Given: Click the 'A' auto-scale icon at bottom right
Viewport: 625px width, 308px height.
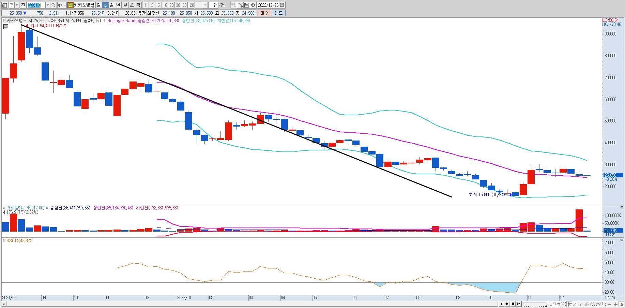Looking at the screenshot, I should pos(622,304).
